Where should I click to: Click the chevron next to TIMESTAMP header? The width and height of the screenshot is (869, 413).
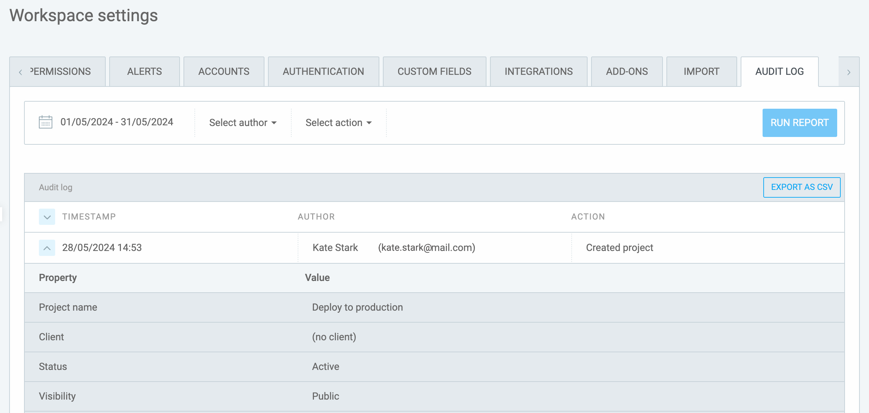(x=46, y=216)
